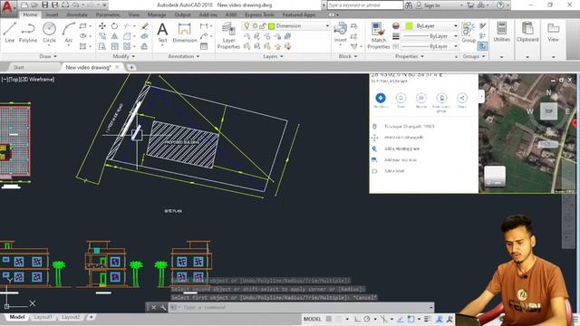580x326 pixels.
Task: Expand the Draw panel dropdown
Action: (48, 56)
